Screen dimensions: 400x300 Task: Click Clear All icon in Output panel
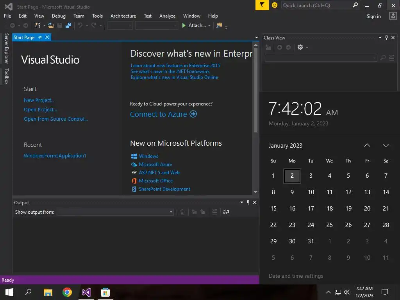(215, 212)
